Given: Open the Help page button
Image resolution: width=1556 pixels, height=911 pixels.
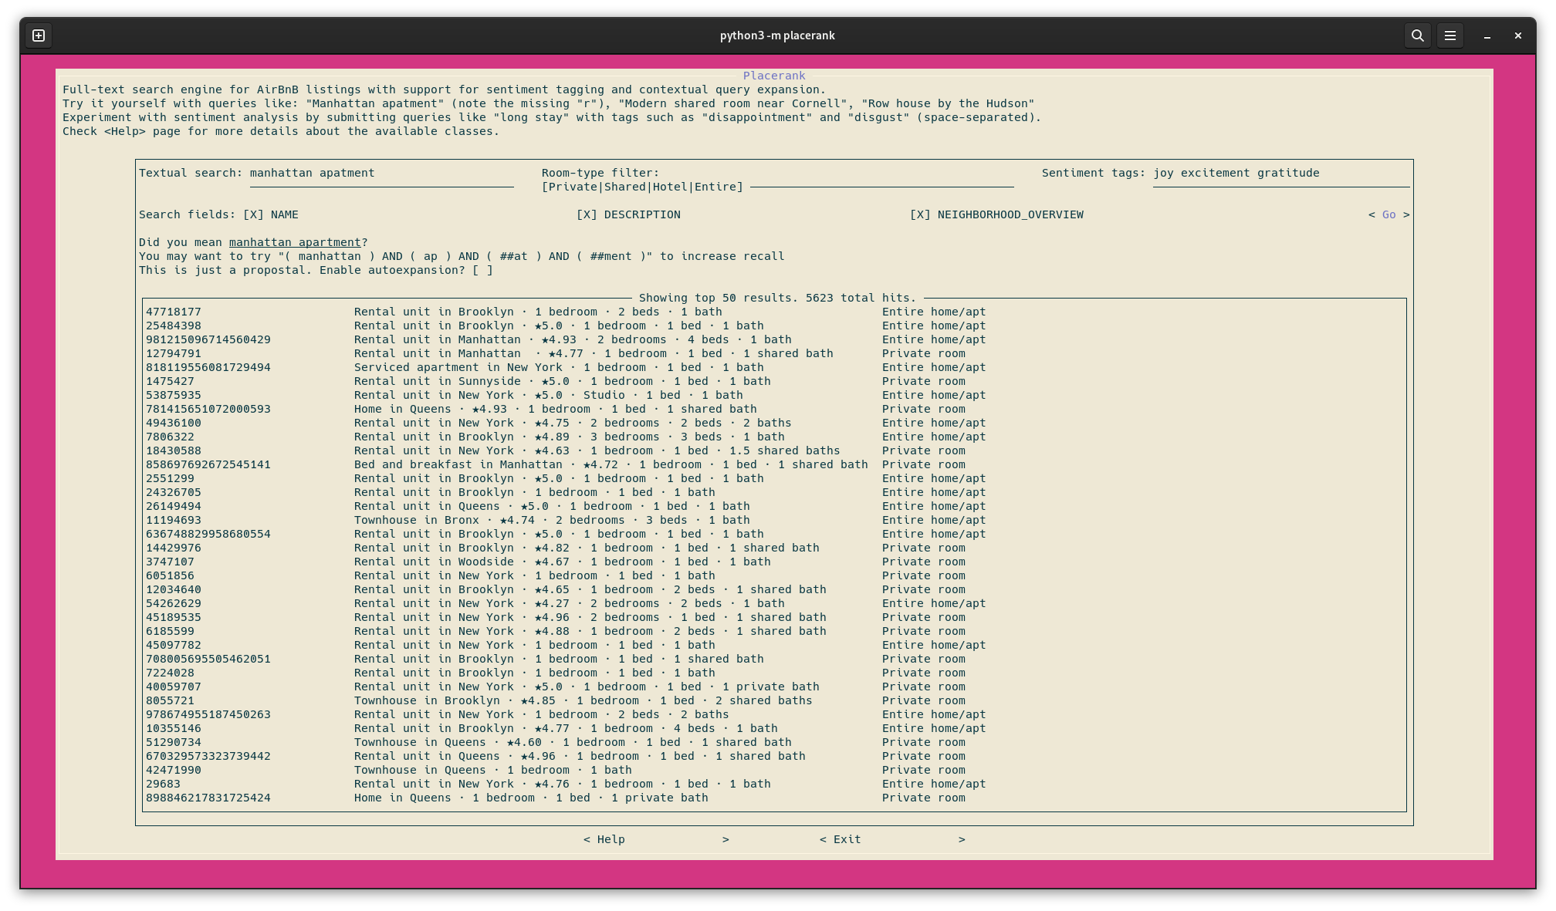Looking at the screenshot, I should click(610, 839).
